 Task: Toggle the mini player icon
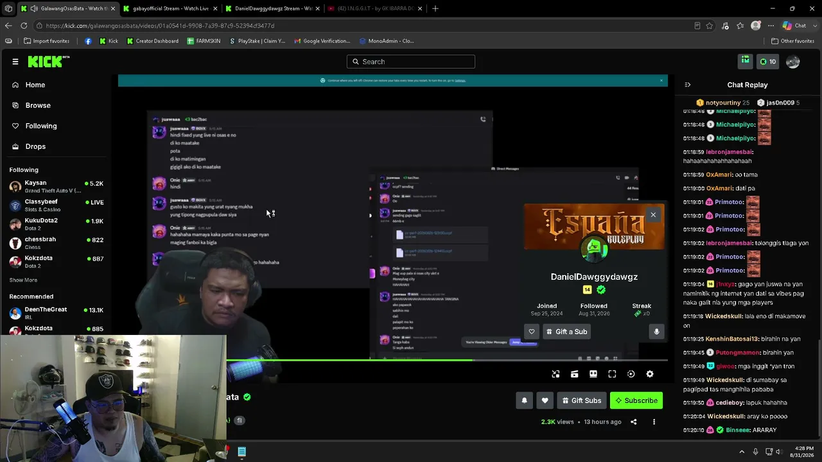pos(555,374)
